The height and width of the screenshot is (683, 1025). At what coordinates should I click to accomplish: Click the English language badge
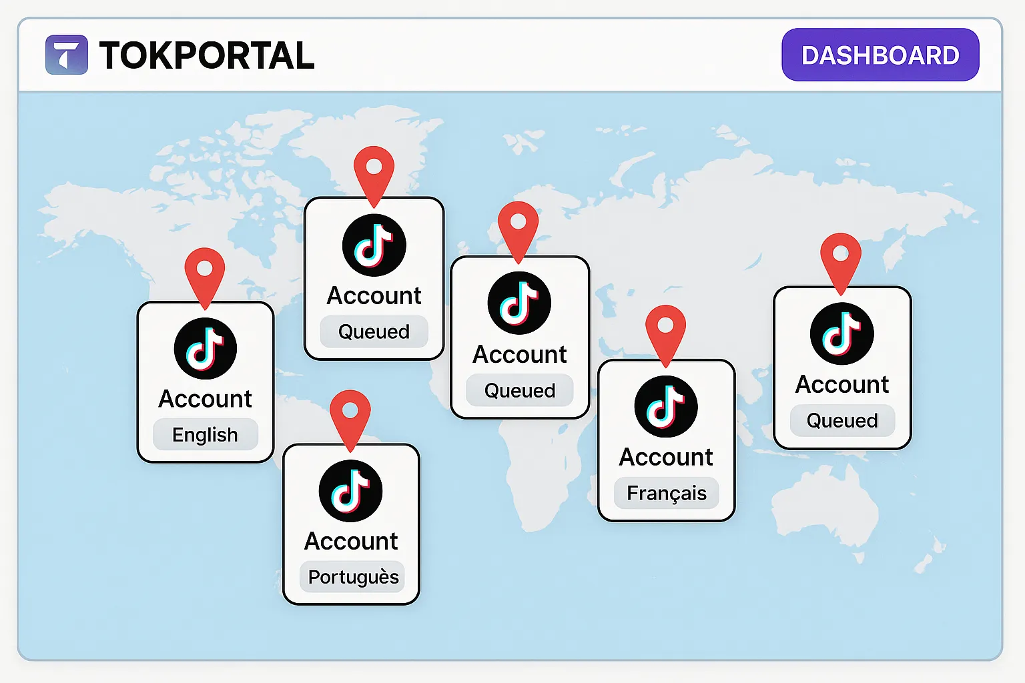tap(206, 434)
